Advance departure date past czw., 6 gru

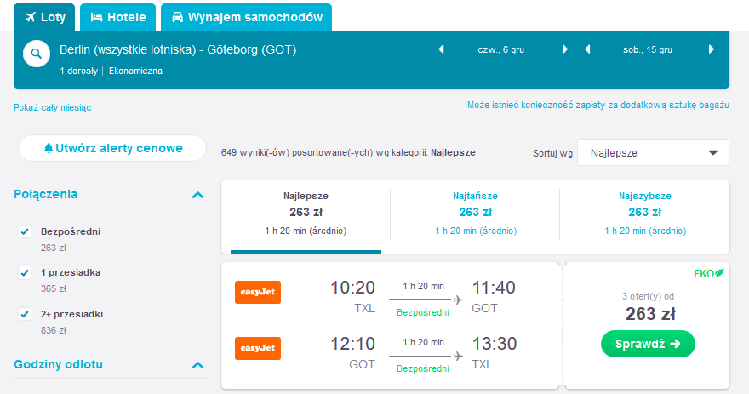[x=565, y=49]
